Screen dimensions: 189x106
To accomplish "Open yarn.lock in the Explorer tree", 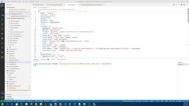I will 11,73.
